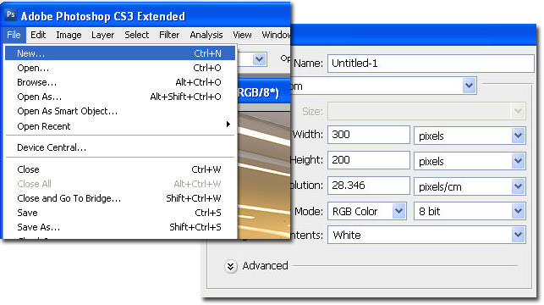Open the Image menu
The image size is (544, 305).
click(69, 35)
